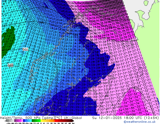Click the "[gdmp]" unit label in the title
The width and height of the screenshot is (161, 124).
(x=48, y=118)
